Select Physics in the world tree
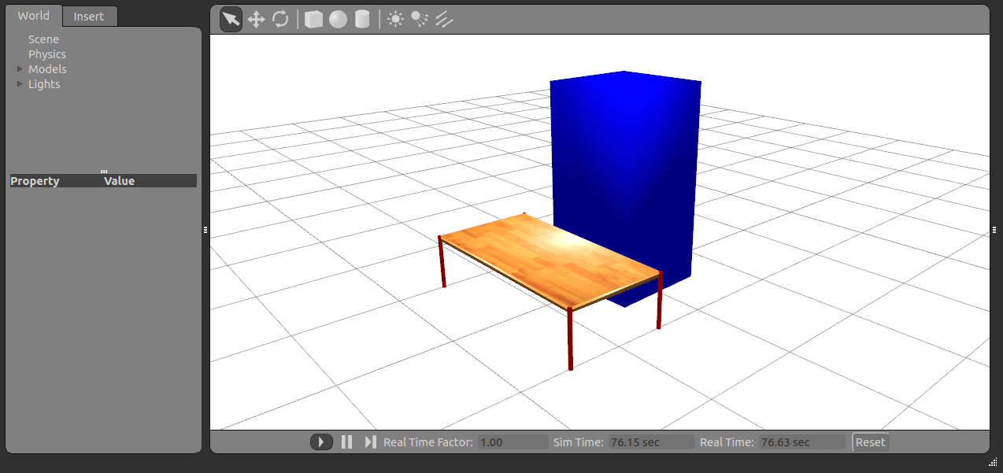 pyautogui.click(x=47, y=54)
